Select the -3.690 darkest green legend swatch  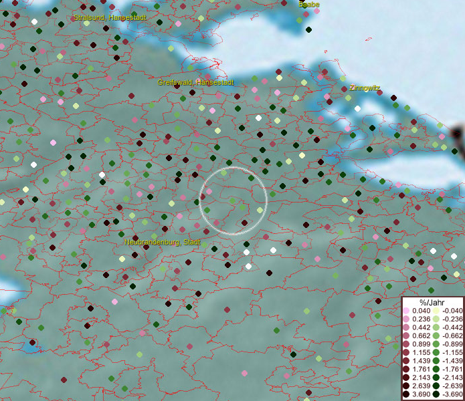pyautogui.click(x=435, y=395)
